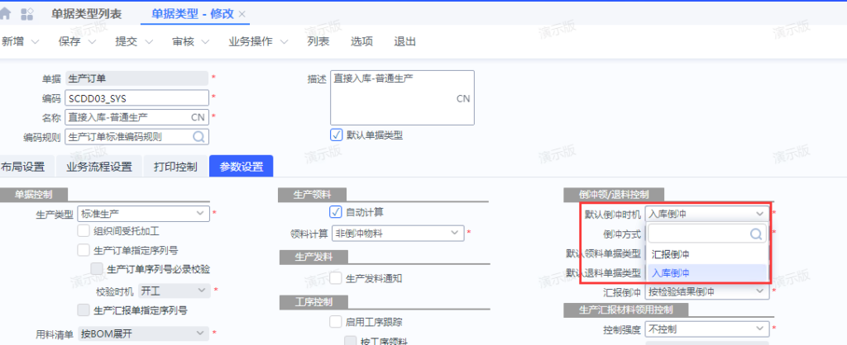This screenshot has width=847, height=345.
Task: Click into the 编码 input field
Action: 136,98
